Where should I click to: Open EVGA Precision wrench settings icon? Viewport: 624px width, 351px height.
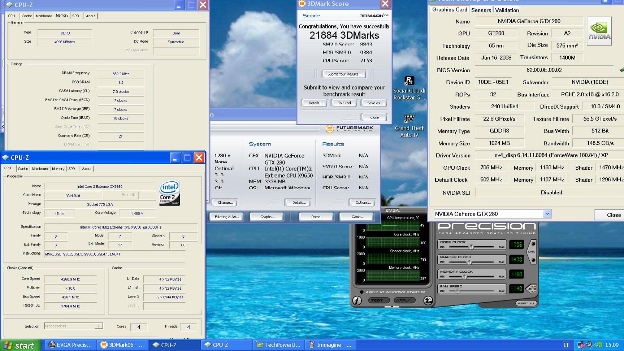tap(428, 300)
